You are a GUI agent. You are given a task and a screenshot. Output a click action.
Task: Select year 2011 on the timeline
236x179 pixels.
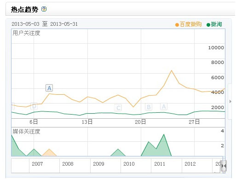point(160,164)
